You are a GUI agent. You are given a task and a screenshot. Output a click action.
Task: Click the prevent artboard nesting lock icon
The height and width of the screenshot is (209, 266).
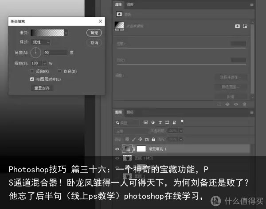(x=147, y=140)
